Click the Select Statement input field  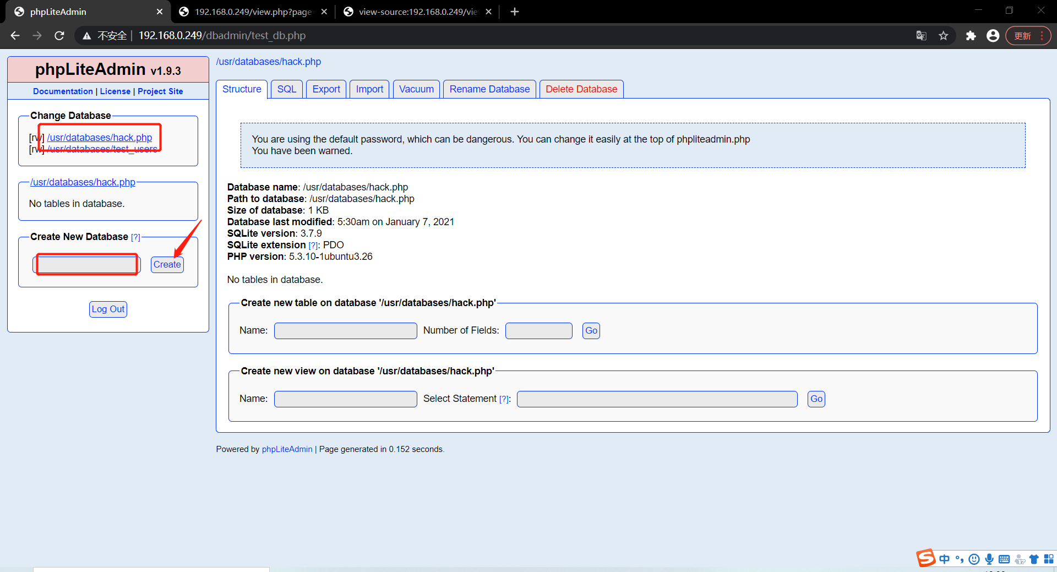point(657,399)
